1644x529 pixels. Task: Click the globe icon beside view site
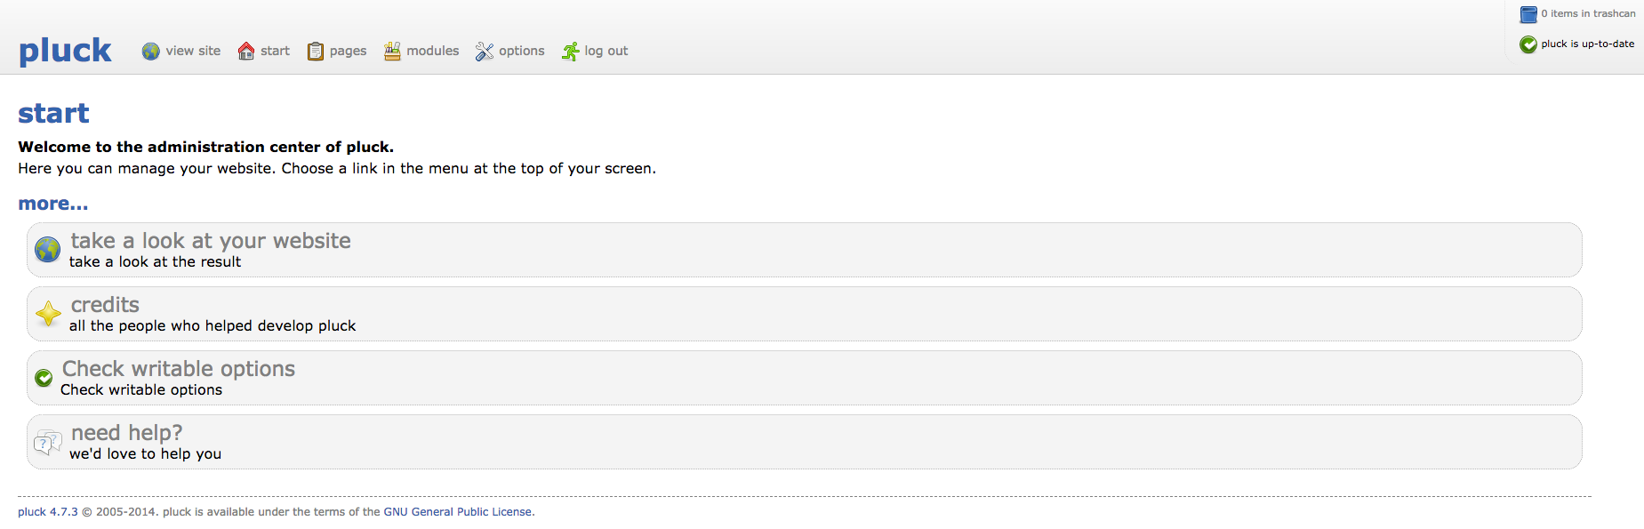[x=151, y=52]
